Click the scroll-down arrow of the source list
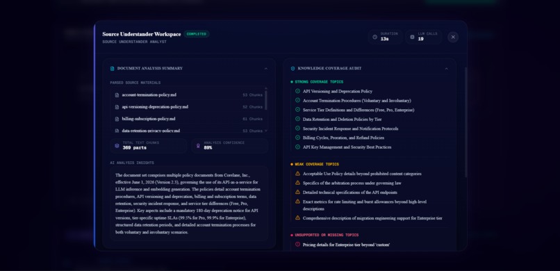 pos(266,131)
